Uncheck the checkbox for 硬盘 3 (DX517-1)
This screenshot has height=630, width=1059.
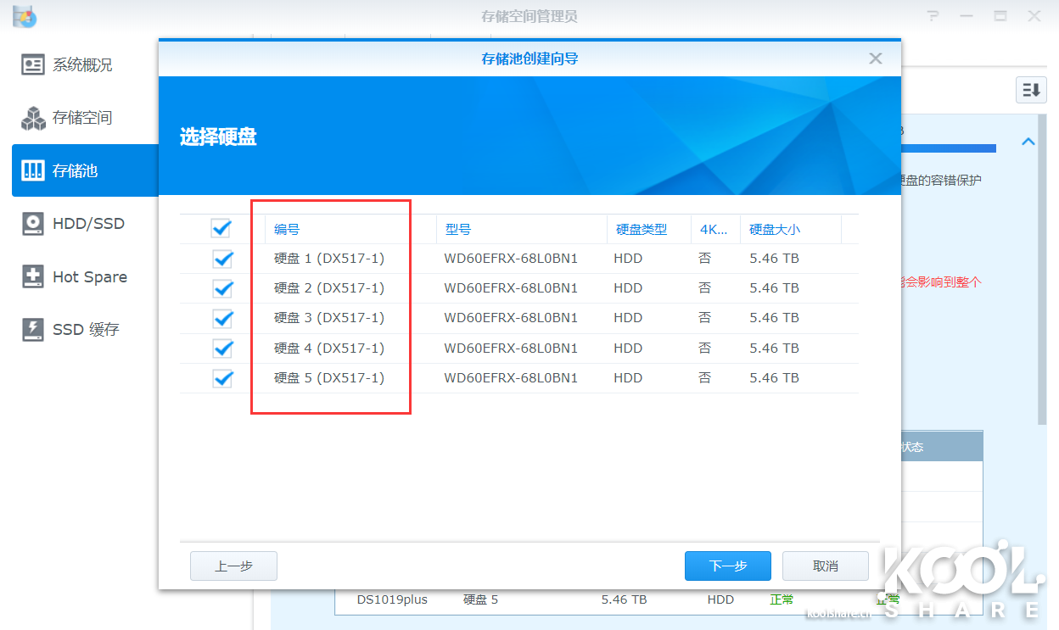click(222, 318)
